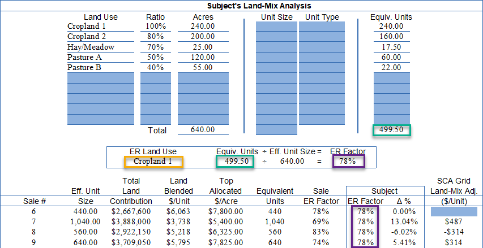Click the Equiv. Units value 17.50
483x248 pixels.
point(391,47)
